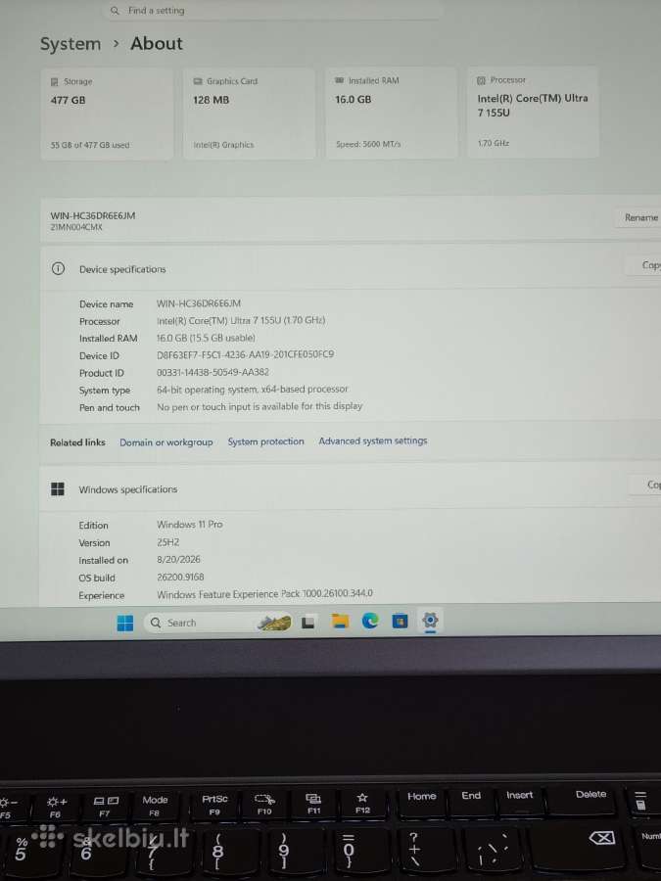Select System type 64-bit operating system value
This screenshot has height=881, width=661.
253,390
